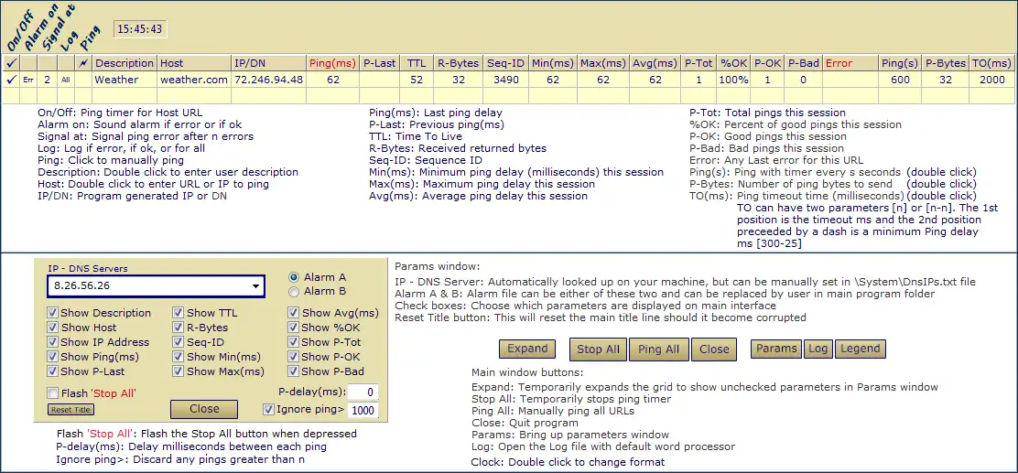Click the Reset Title button

(70, 409)
